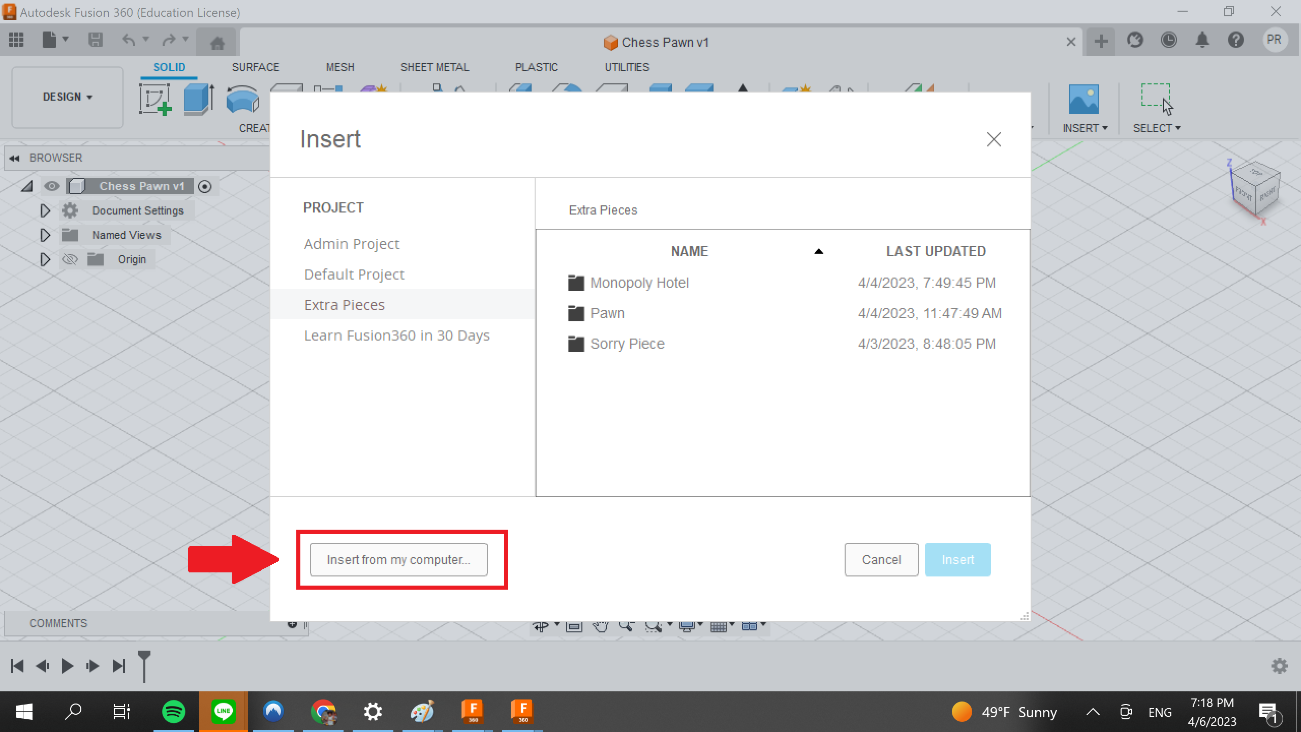Open the Notifications bell icon

pyautogui.click(x=1202, y=40)
